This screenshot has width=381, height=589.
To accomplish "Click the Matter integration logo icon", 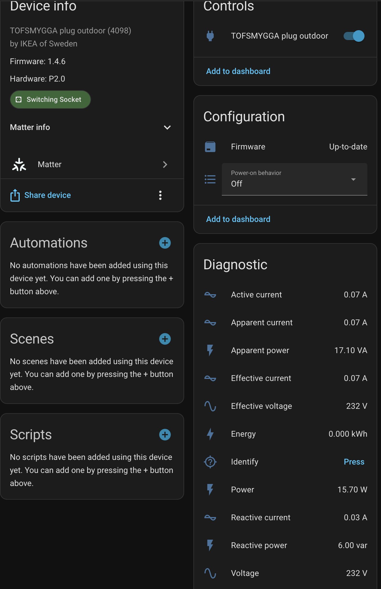I will click(19, 165).
